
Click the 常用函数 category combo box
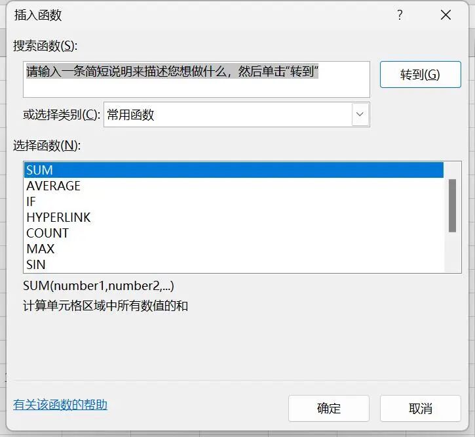coord(237,114)
